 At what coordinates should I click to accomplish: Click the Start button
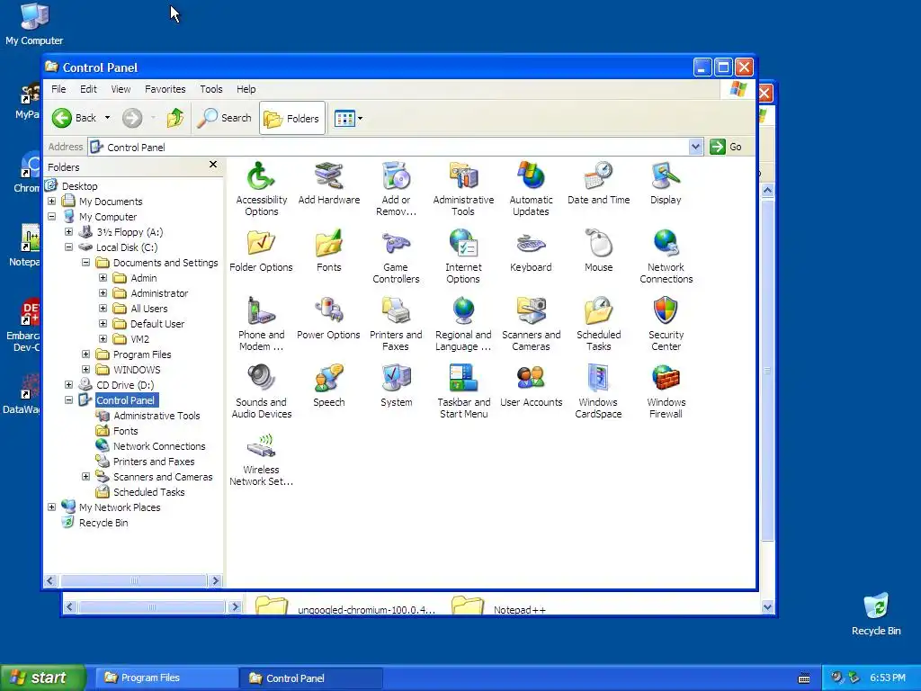click(43, 678)
